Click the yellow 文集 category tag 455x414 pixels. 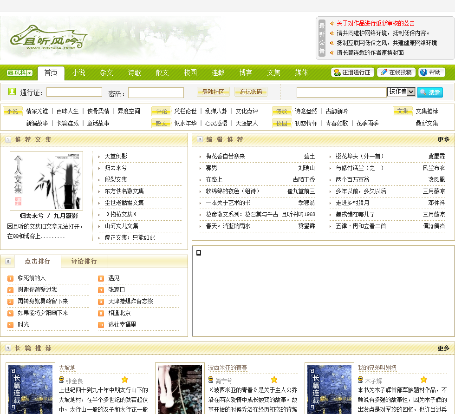[403, 111]
